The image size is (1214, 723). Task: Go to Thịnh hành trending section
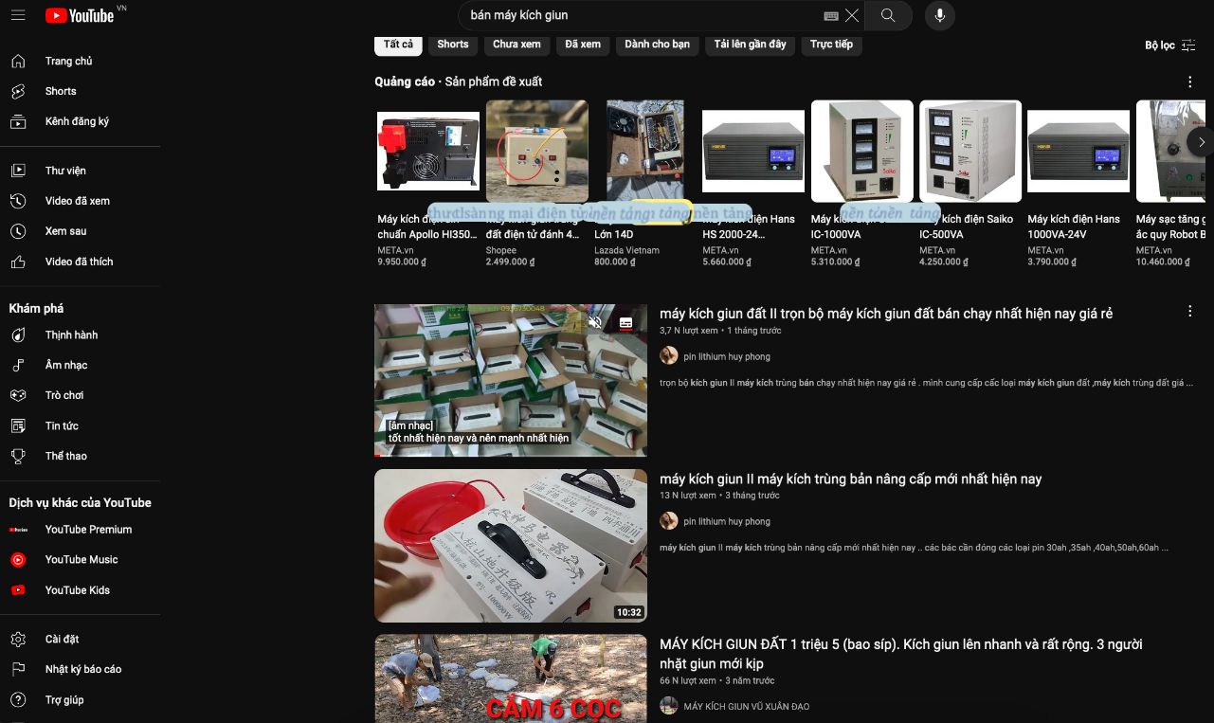tap(71, 334)
